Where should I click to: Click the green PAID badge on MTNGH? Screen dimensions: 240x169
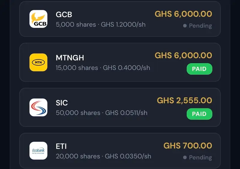click(x=199, y=69)
